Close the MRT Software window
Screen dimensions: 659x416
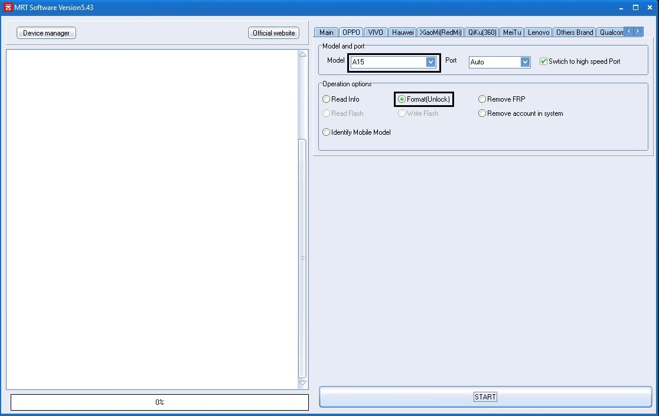[x=650, y=8]
